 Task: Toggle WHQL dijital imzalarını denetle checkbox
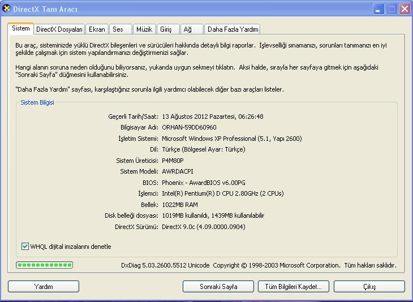25,247
